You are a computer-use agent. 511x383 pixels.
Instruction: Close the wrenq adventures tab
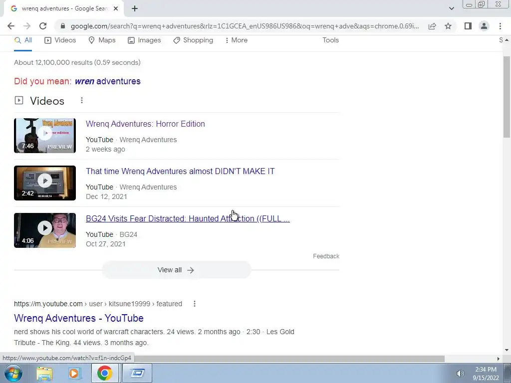coord(116,9)
